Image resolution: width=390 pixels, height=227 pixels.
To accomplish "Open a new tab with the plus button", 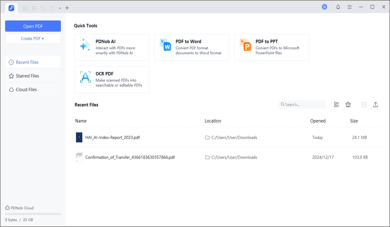I will (x=67, y=7).
